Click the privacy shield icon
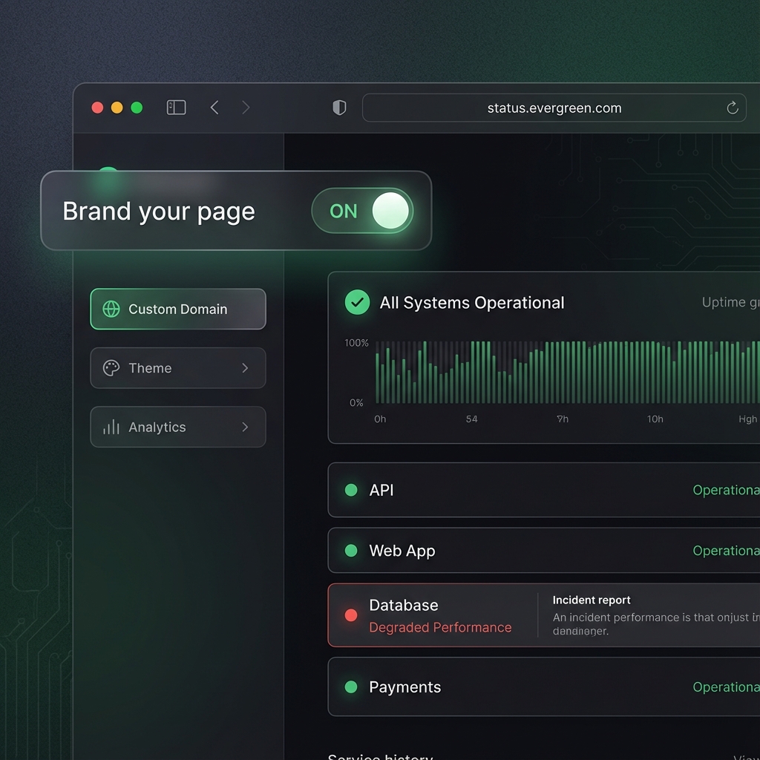 pos(339,108)
